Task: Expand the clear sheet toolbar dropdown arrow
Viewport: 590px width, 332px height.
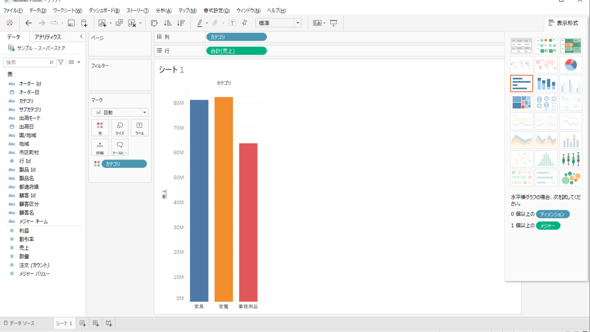Action: pyautogui.click(x=140, y=23)
